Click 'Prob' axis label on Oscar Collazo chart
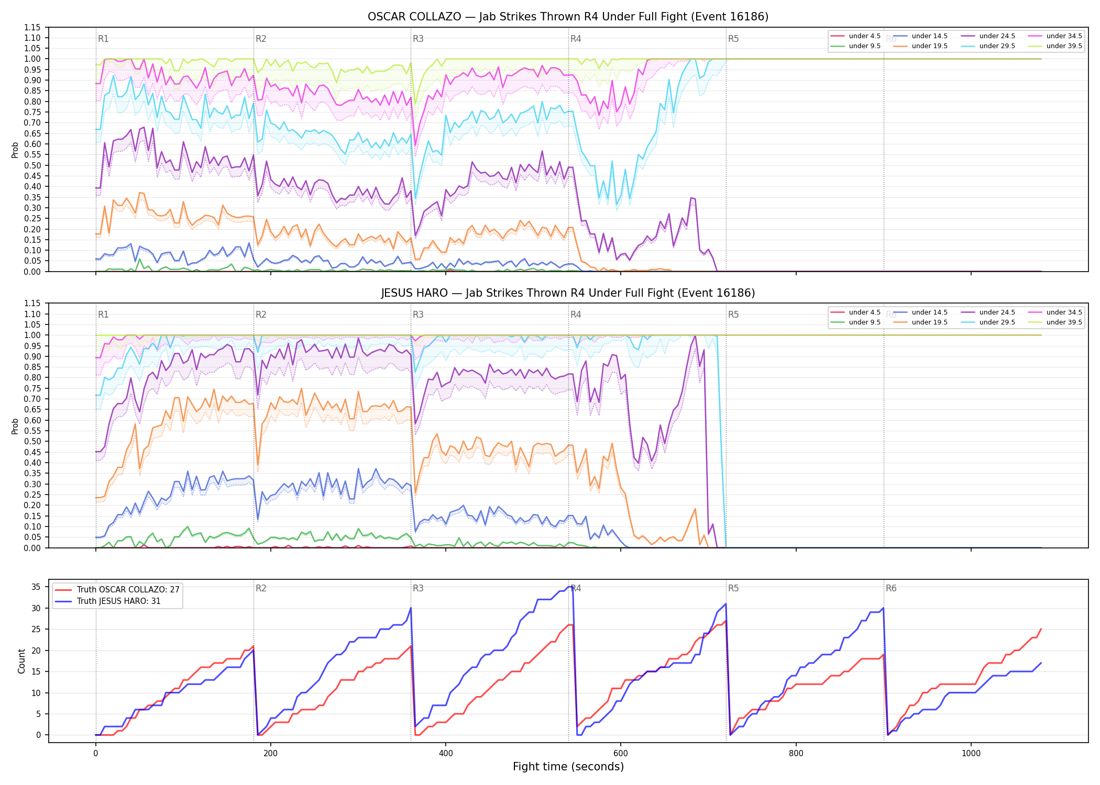Viewport: 1100px width, 785px height. [15, 150]
